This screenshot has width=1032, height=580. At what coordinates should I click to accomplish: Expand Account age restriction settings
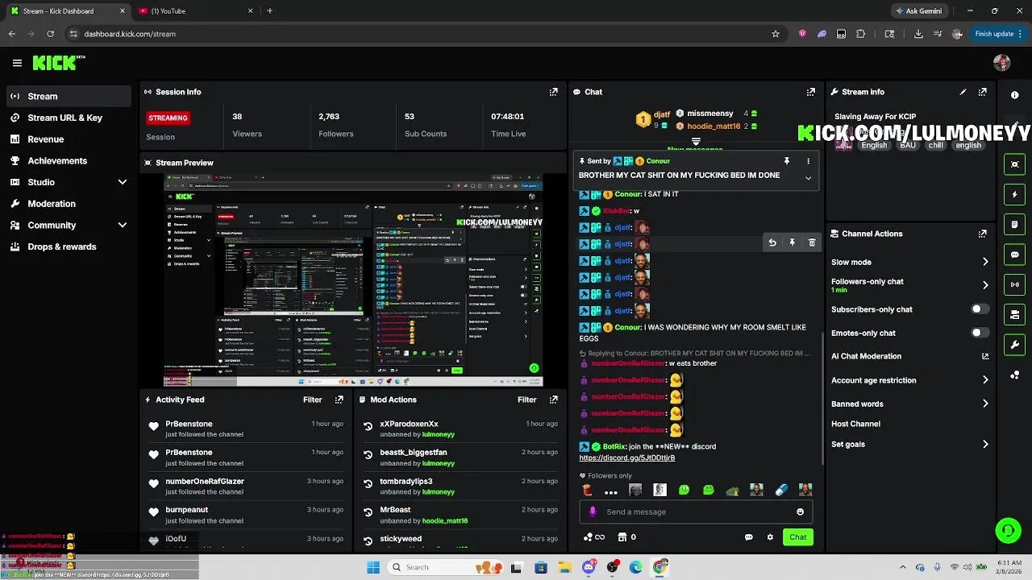985,380
